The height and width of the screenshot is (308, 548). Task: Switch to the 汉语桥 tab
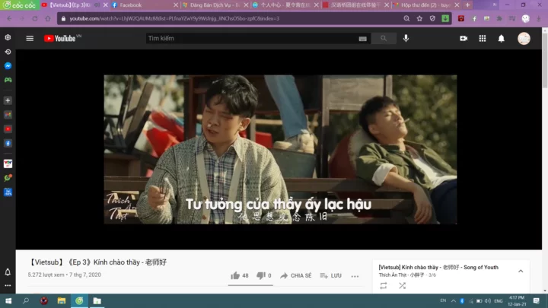click(355, 5)
